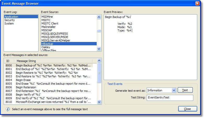The height and width of the screenshot is (118, 204).
Task: Select the System event log
Action: (9, 23)
